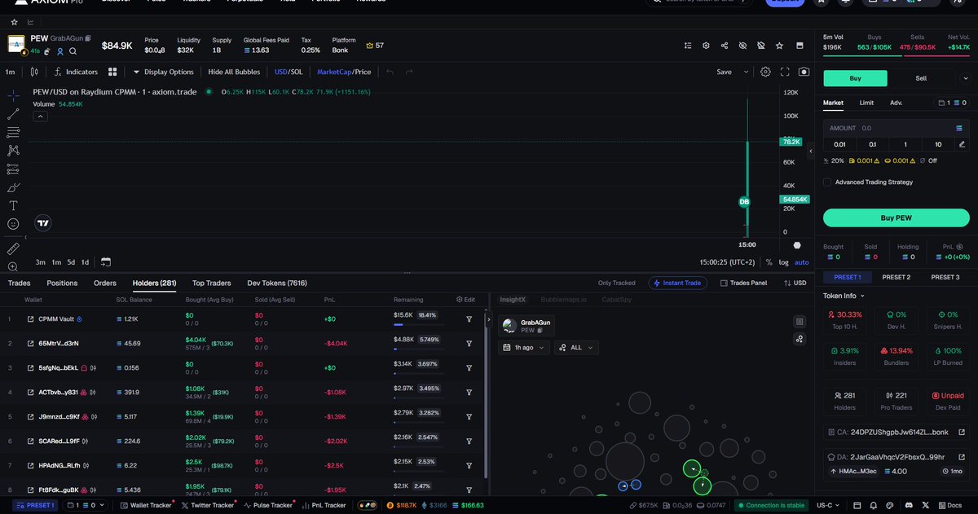Select the Limit order tab

[866, 103]
